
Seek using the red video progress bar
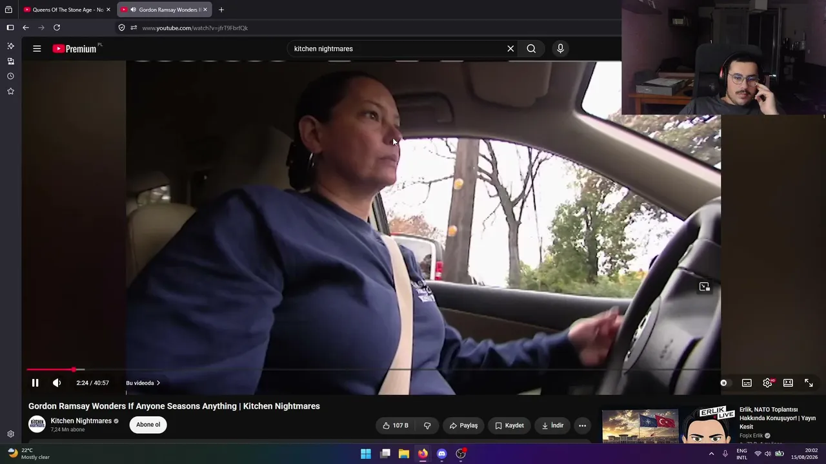coord(373,369)
